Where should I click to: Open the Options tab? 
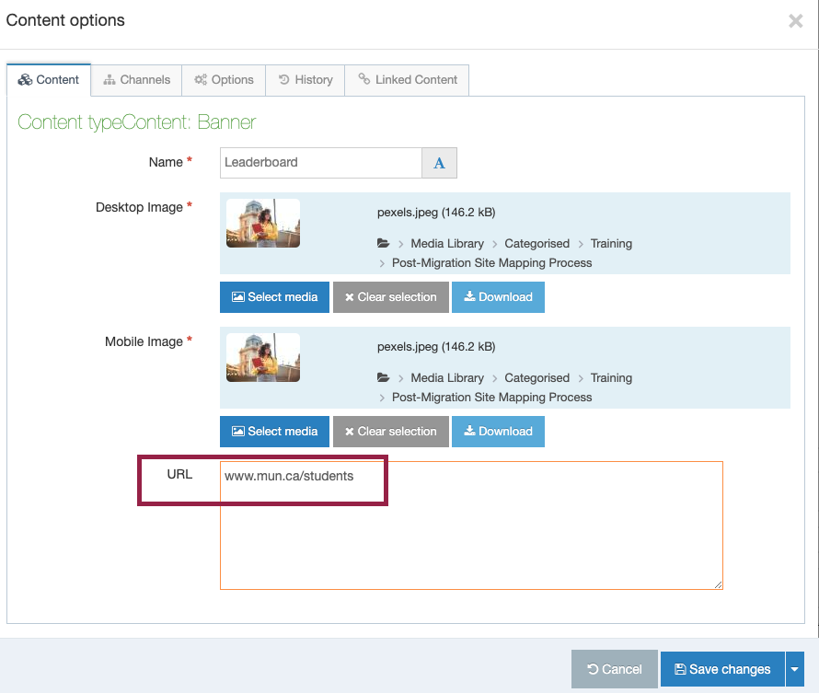[224, 80]
